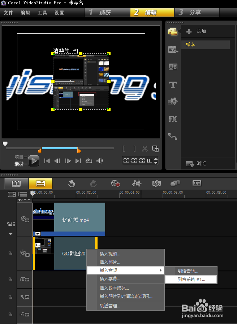Select the large T text library icon
Viewport: 237px width, 324px height.
tap(173, 84)
